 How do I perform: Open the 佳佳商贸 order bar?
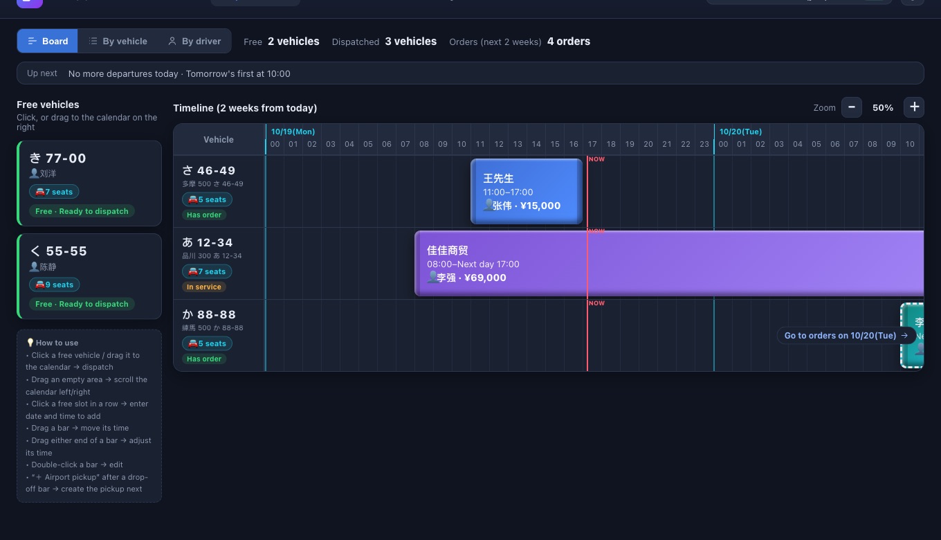pos(669,264)
